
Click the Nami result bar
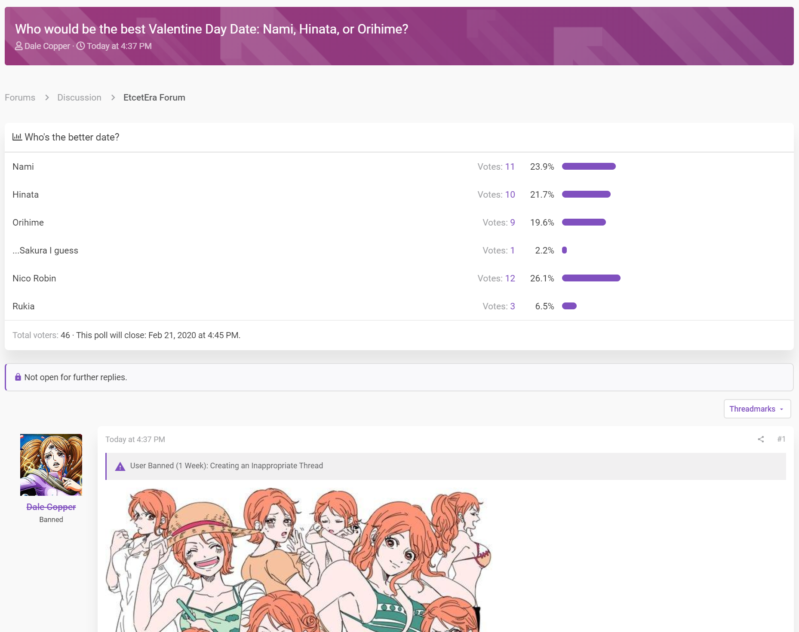pos(589,166)
